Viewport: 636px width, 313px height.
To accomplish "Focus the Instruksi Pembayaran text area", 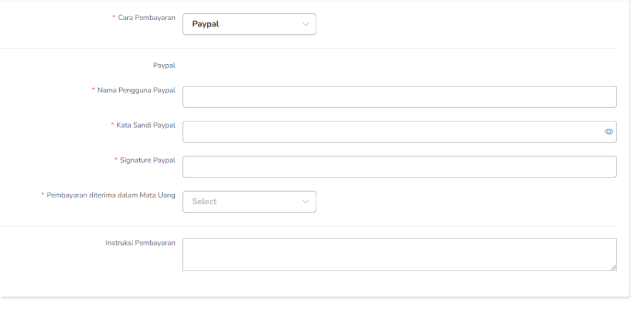I will pos(399,255).
